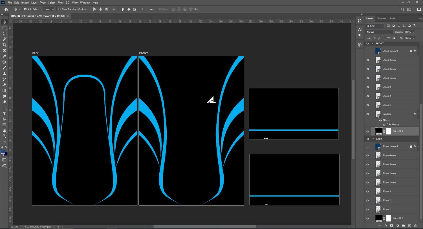This screenshot has width=423, height=229.
Task: Open the Kind filter dropdown in Layers
Action: 375,26
